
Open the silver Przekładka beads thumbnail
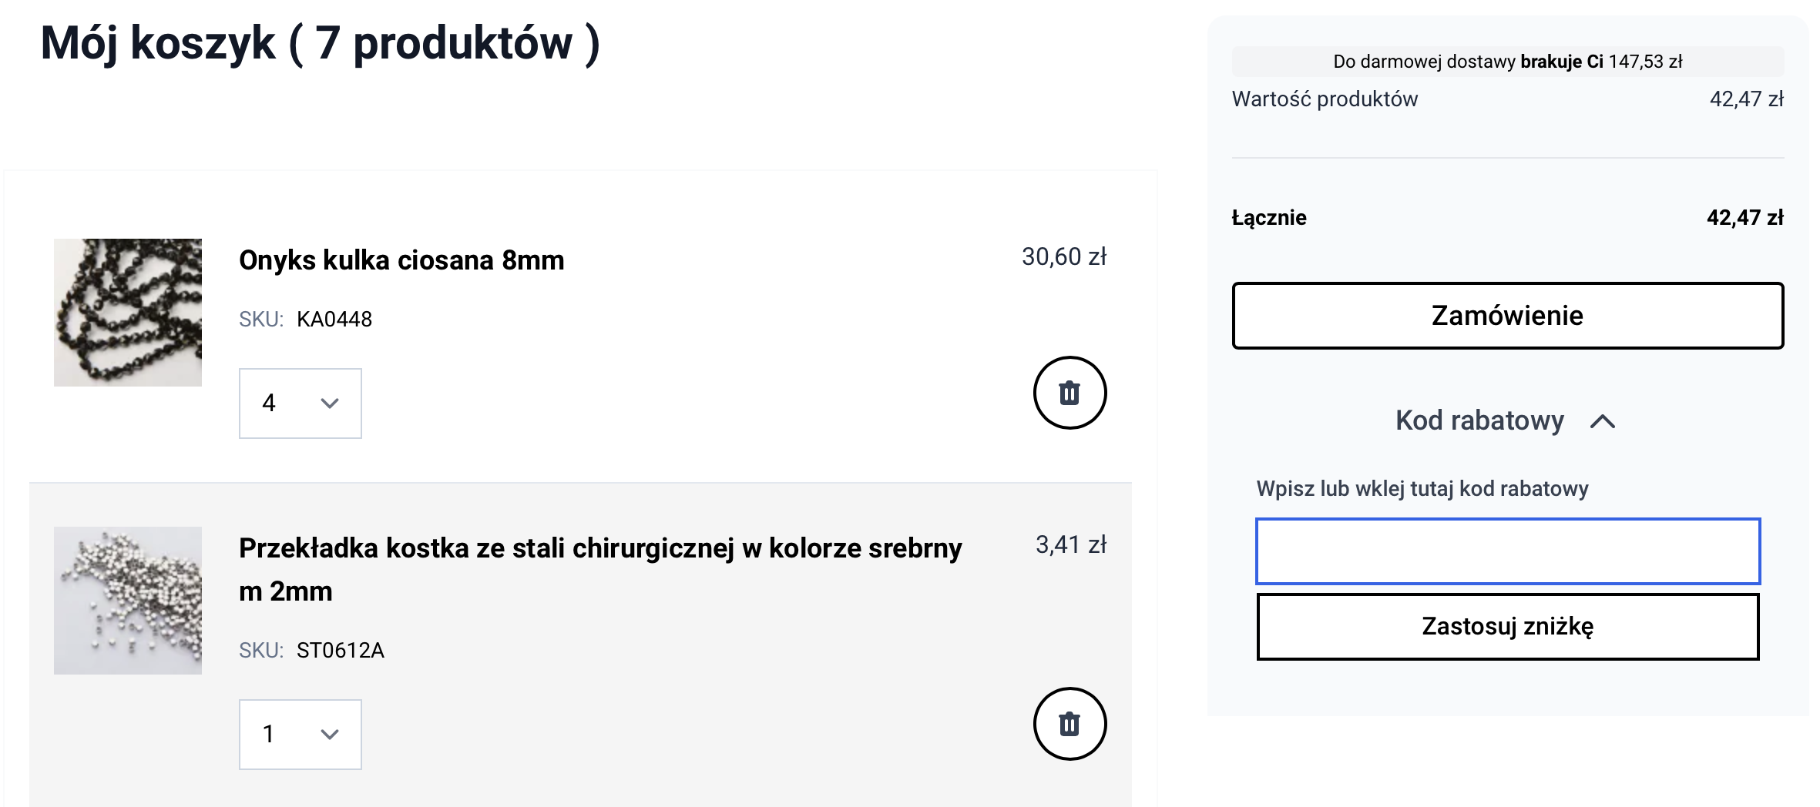point(128,601)
